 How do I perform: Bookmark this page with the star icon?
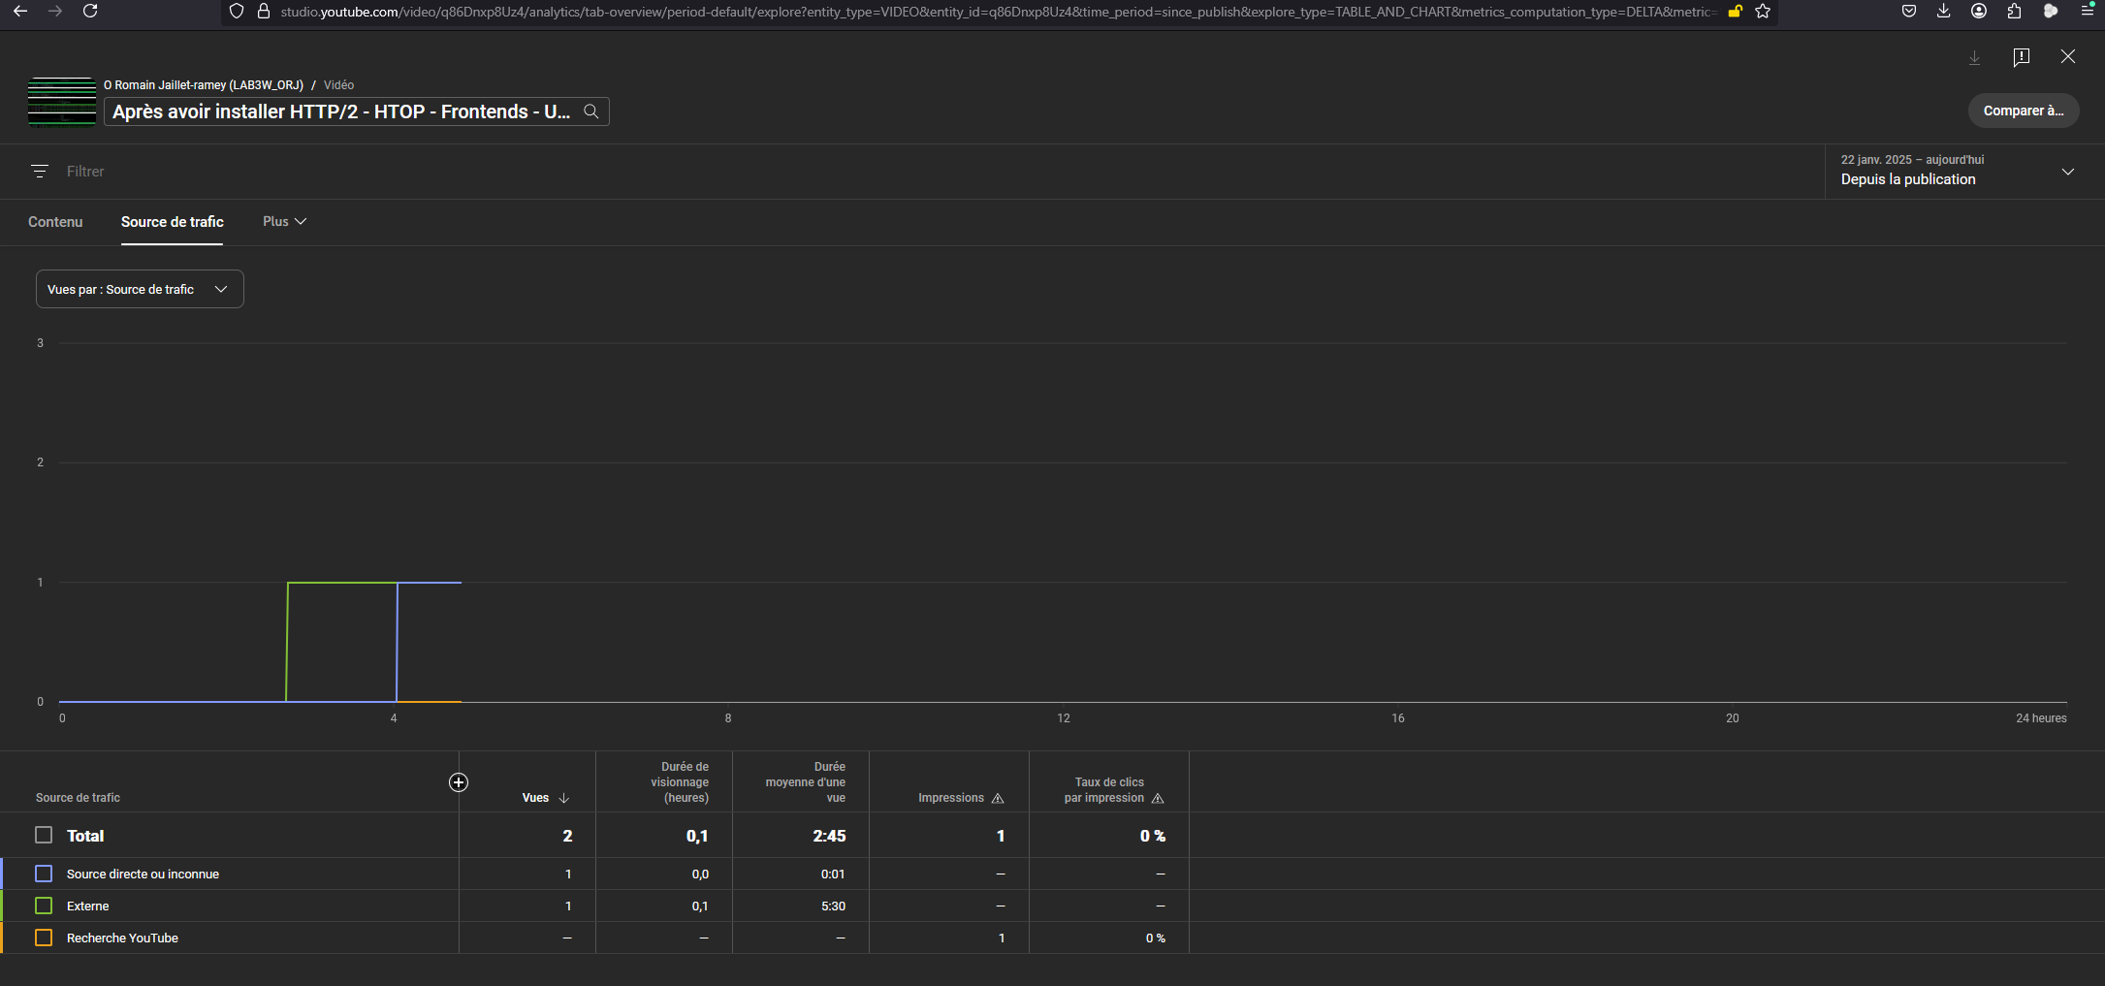pos(1763,12)
